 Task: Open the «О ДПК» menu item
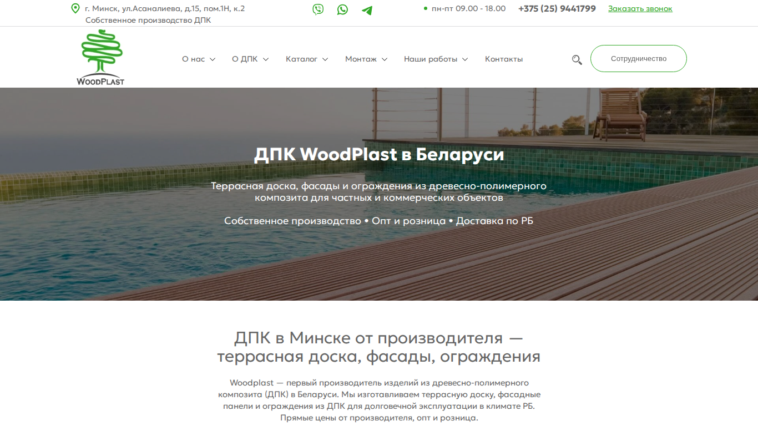245,59
